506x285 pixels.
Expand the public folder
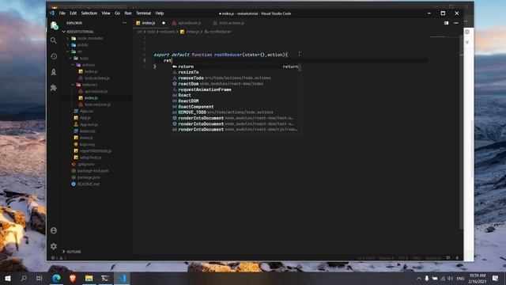82,45
